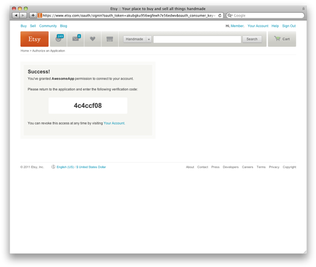Click the red close window button
The width and height of the screenshot is (316, 267).
[x=14, y=9]
